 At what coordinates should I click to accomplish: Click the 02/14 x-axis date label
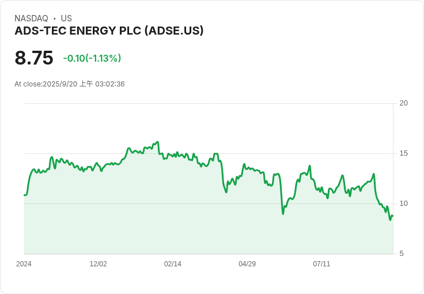[172, 264]
